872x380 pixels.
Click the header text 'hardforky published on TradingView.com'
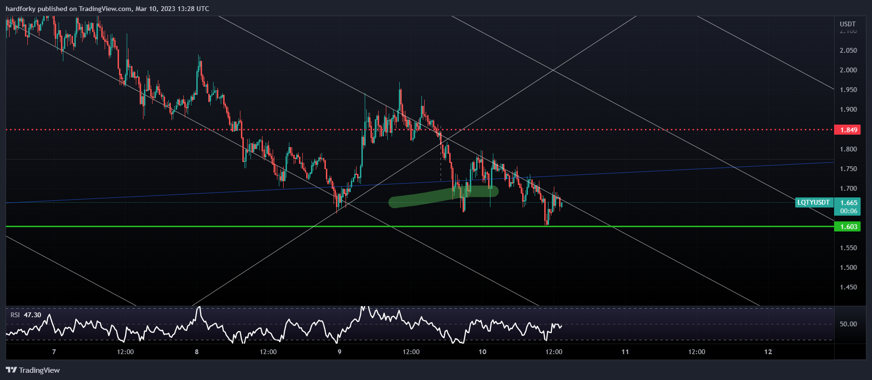(x=69, y=9)
